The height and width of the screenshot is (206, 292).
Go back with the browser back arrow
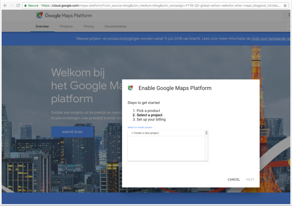click(x=5, y=5)
